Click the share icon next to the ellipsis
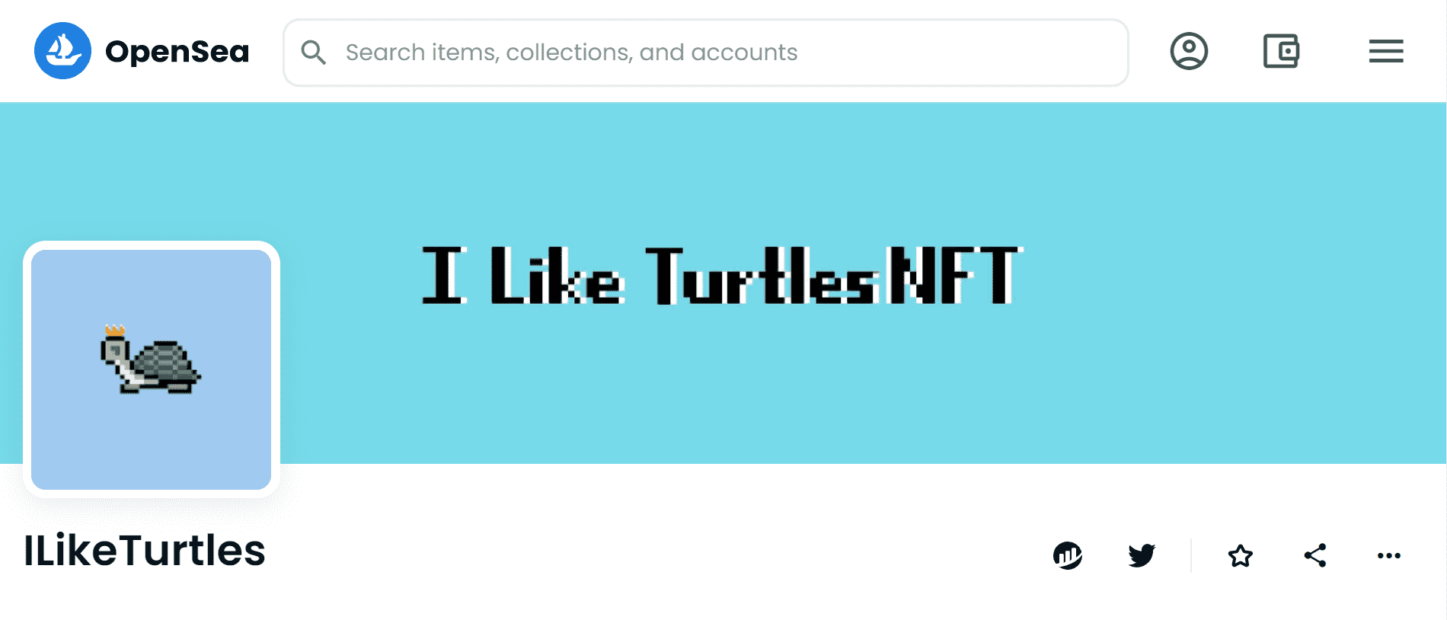 coord(1314,555)
